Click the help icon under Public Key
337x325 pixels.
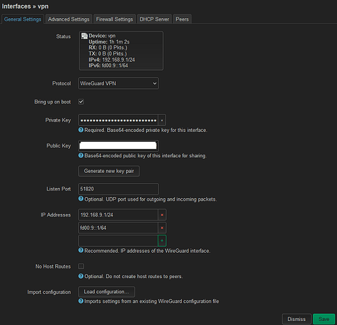[81, 155]
